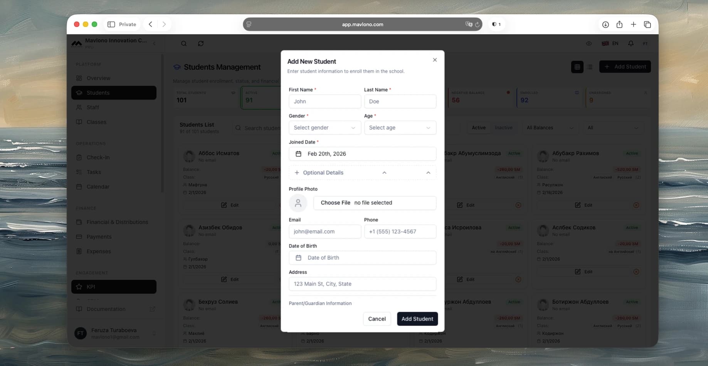Go to Staff in the sidebar
This screenshot has height=366, width=708.
click(92, 107)
